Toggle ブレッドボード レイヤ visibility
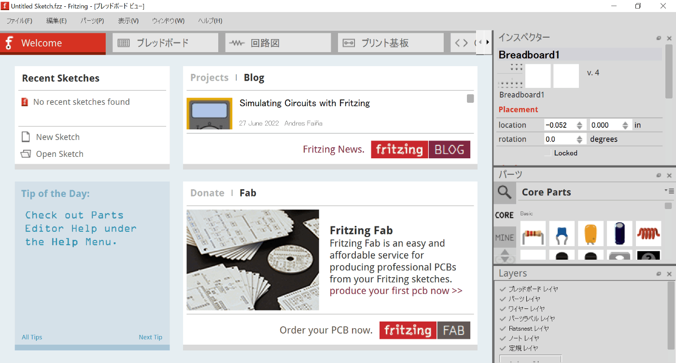Viewport: 676px width, 363px height. 503,289
